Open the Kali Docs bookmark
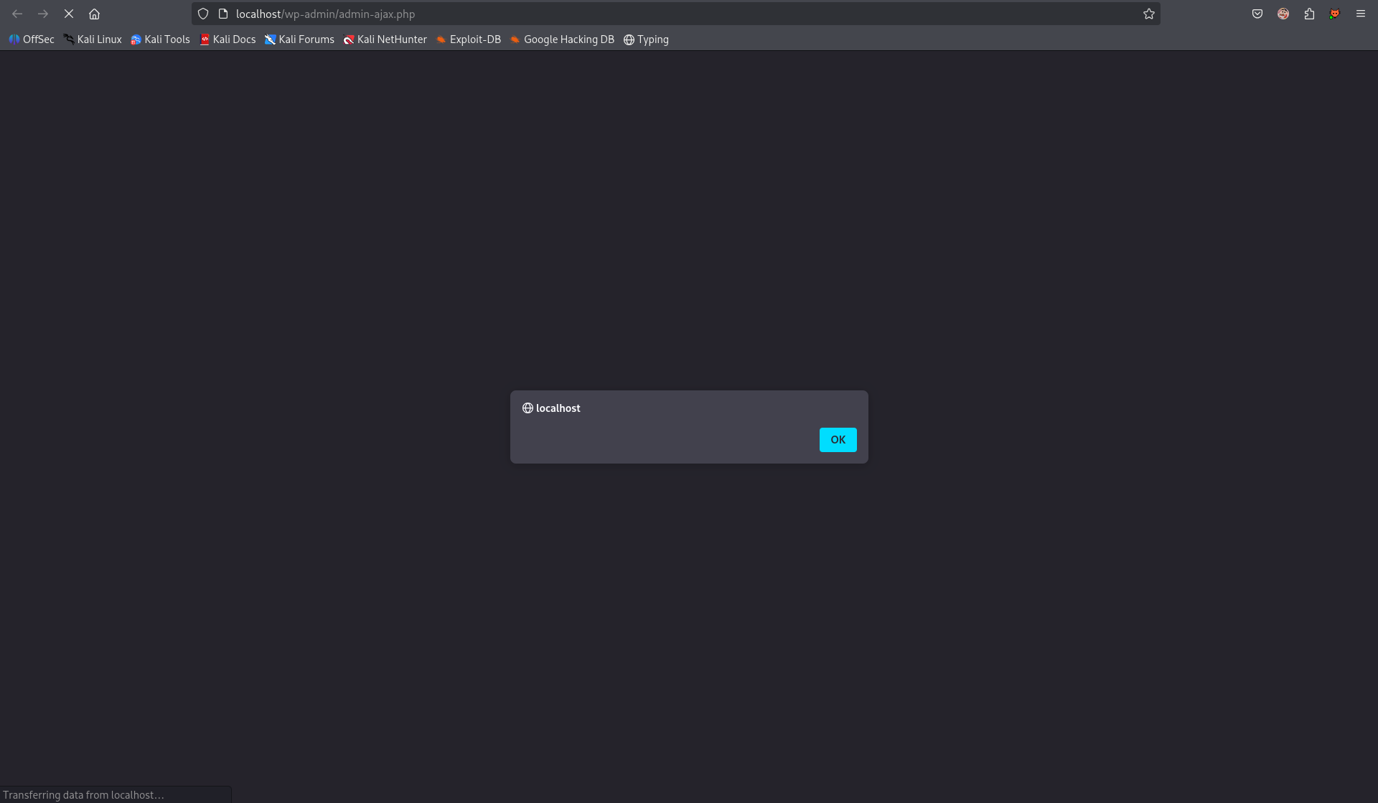The image size is (1378, 803). click(228, 39)
